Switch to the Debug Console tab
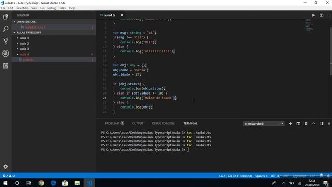332x187 pixels. [163, 123]
